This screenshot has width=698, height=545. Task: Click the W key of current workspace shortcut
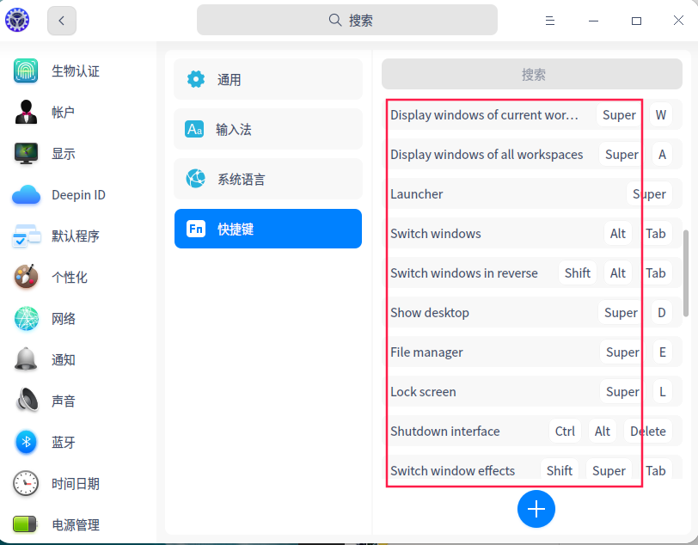660,115
